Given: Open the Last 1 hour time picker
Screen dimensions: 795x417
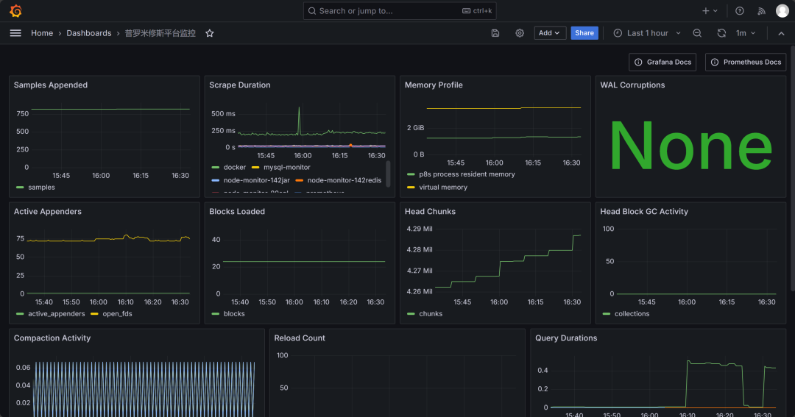Looking at the screenshot, I should point(647,33).
